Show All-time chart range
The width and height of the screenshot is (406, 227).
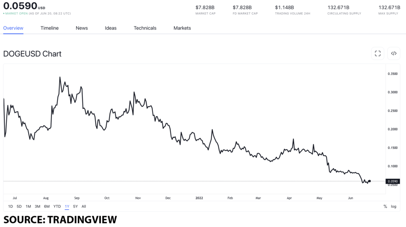point(84,206)
